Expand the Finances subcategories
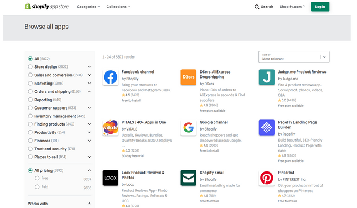 coord(89,141)
